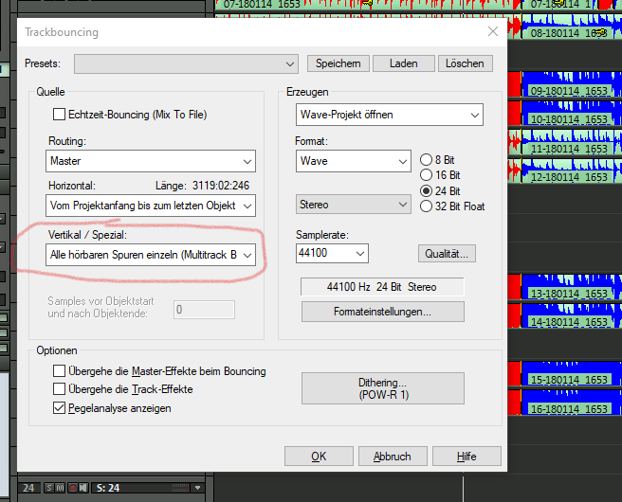Open Horizontal range dropdown

click(151, 206)
